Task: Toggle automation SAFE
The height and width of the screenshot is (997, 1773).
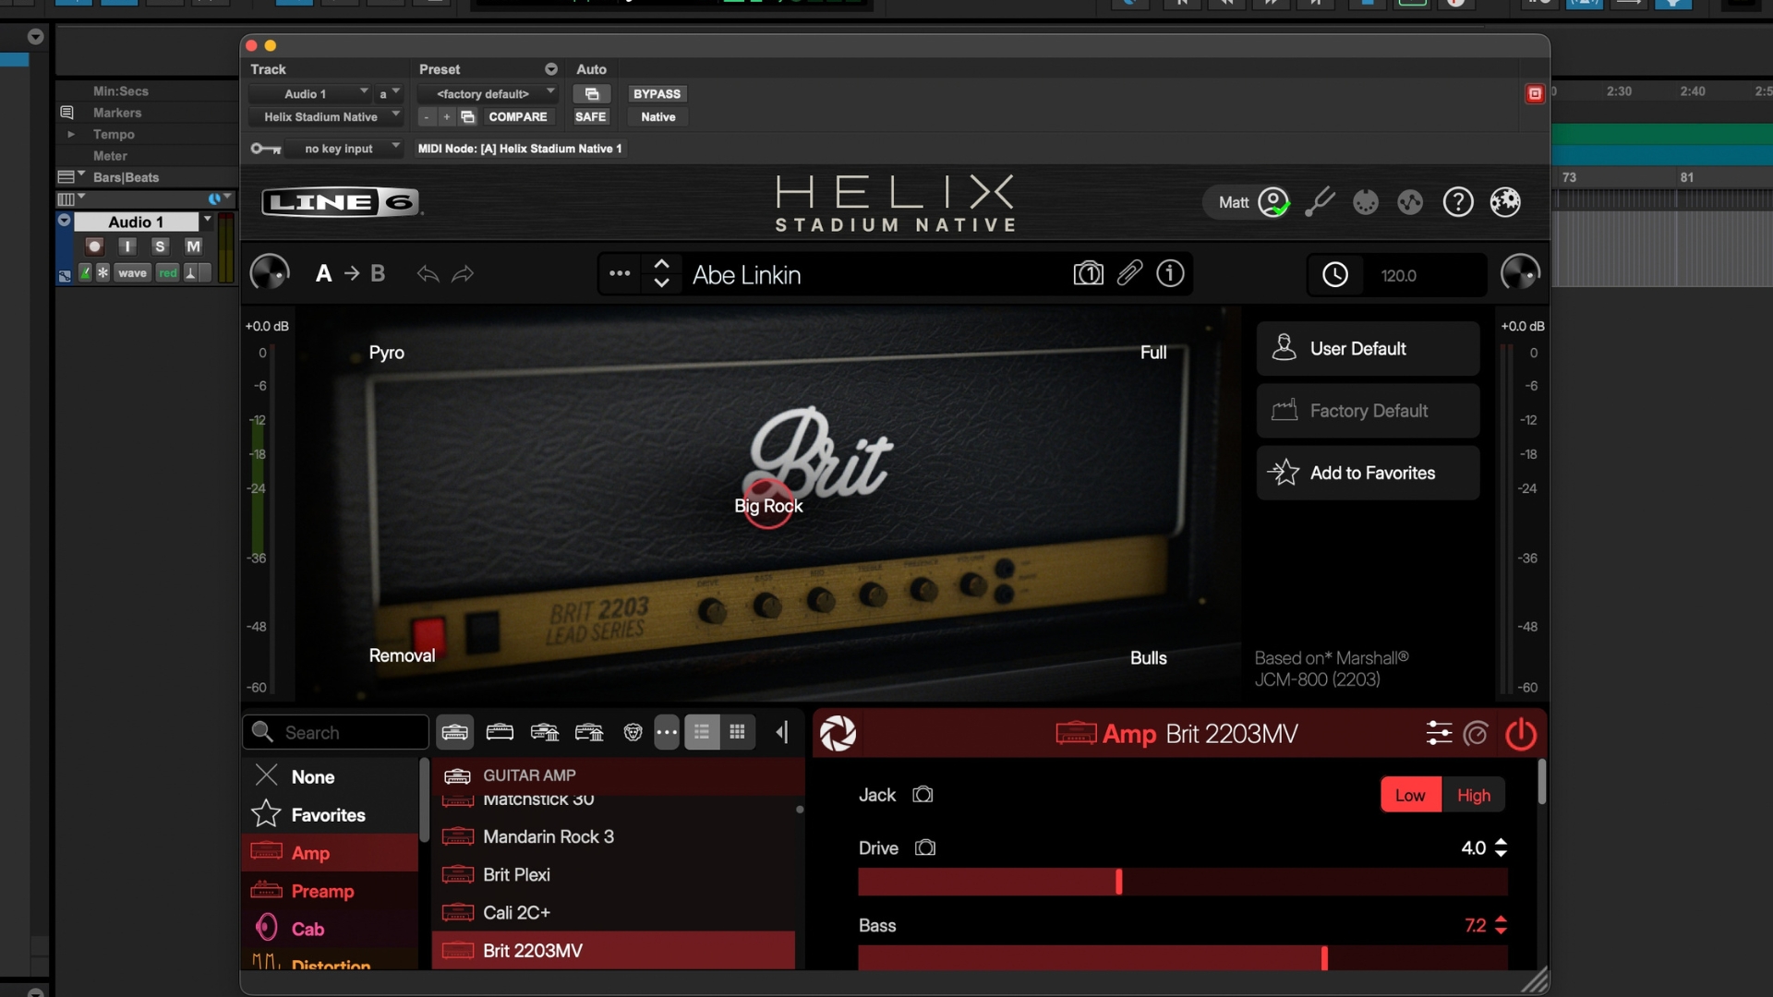Action: [590, 116]
